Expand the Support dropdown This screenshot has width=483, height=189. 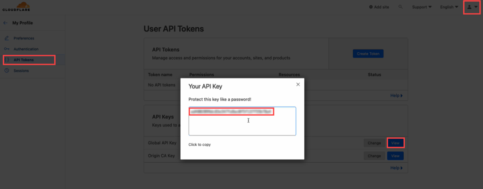tap(422, 7)
